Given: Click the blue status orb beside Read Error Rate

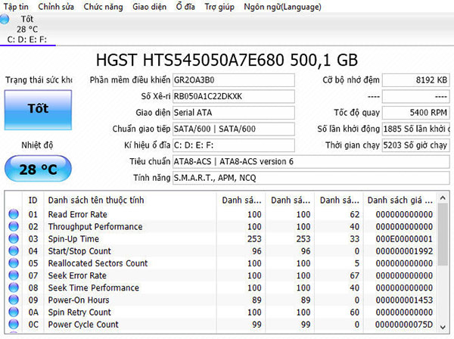Looking at the screenshot, I should click(x=13, y=214).
